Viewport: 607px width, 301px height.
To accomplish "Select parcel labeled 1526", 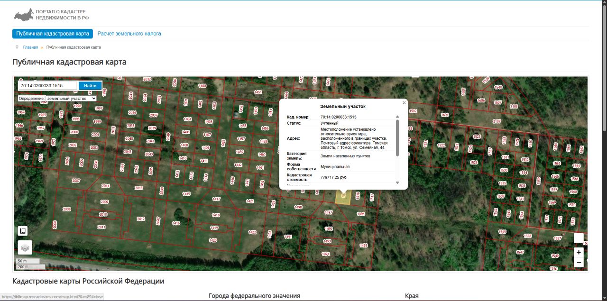I will point(473,163).
